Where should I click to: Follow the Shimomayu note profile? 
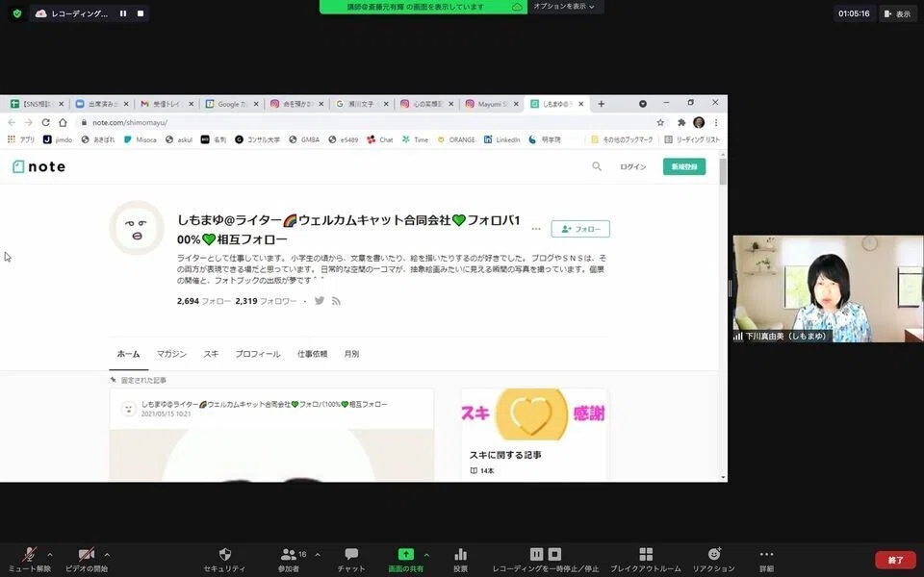click(580, 229)
